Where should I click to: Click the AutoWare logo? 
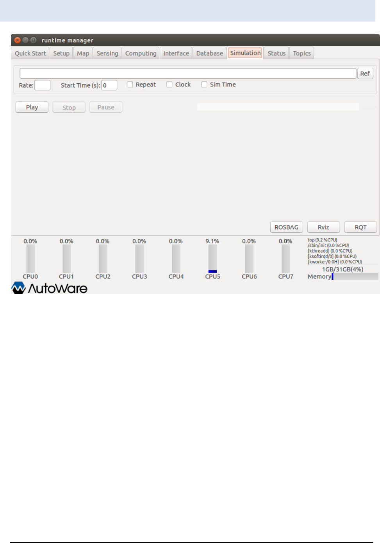click(49, 288)
